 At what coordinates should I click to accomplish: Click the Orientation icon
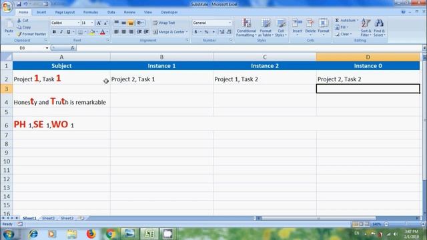pyautogui.click(x=140, y=23)
